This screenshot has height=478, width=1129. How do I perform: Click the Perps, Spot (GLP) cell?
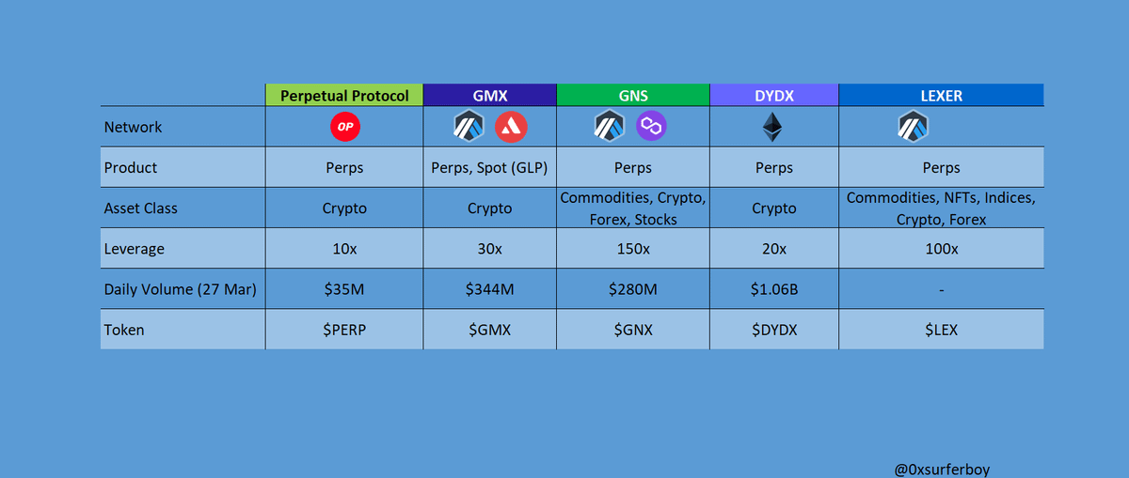click(x=489, y=167)
